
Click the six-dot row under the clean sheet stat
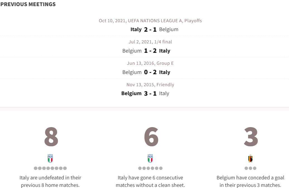tap(150, 168)
